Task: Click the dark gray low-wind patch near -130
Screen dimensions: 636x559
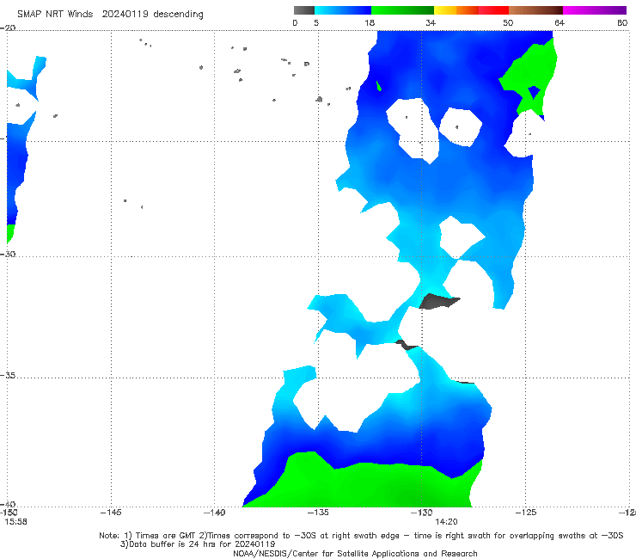Action: pos(438,301)
